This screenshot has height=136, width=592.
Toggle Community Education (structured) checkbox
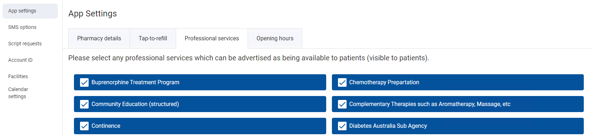[84, 104]
